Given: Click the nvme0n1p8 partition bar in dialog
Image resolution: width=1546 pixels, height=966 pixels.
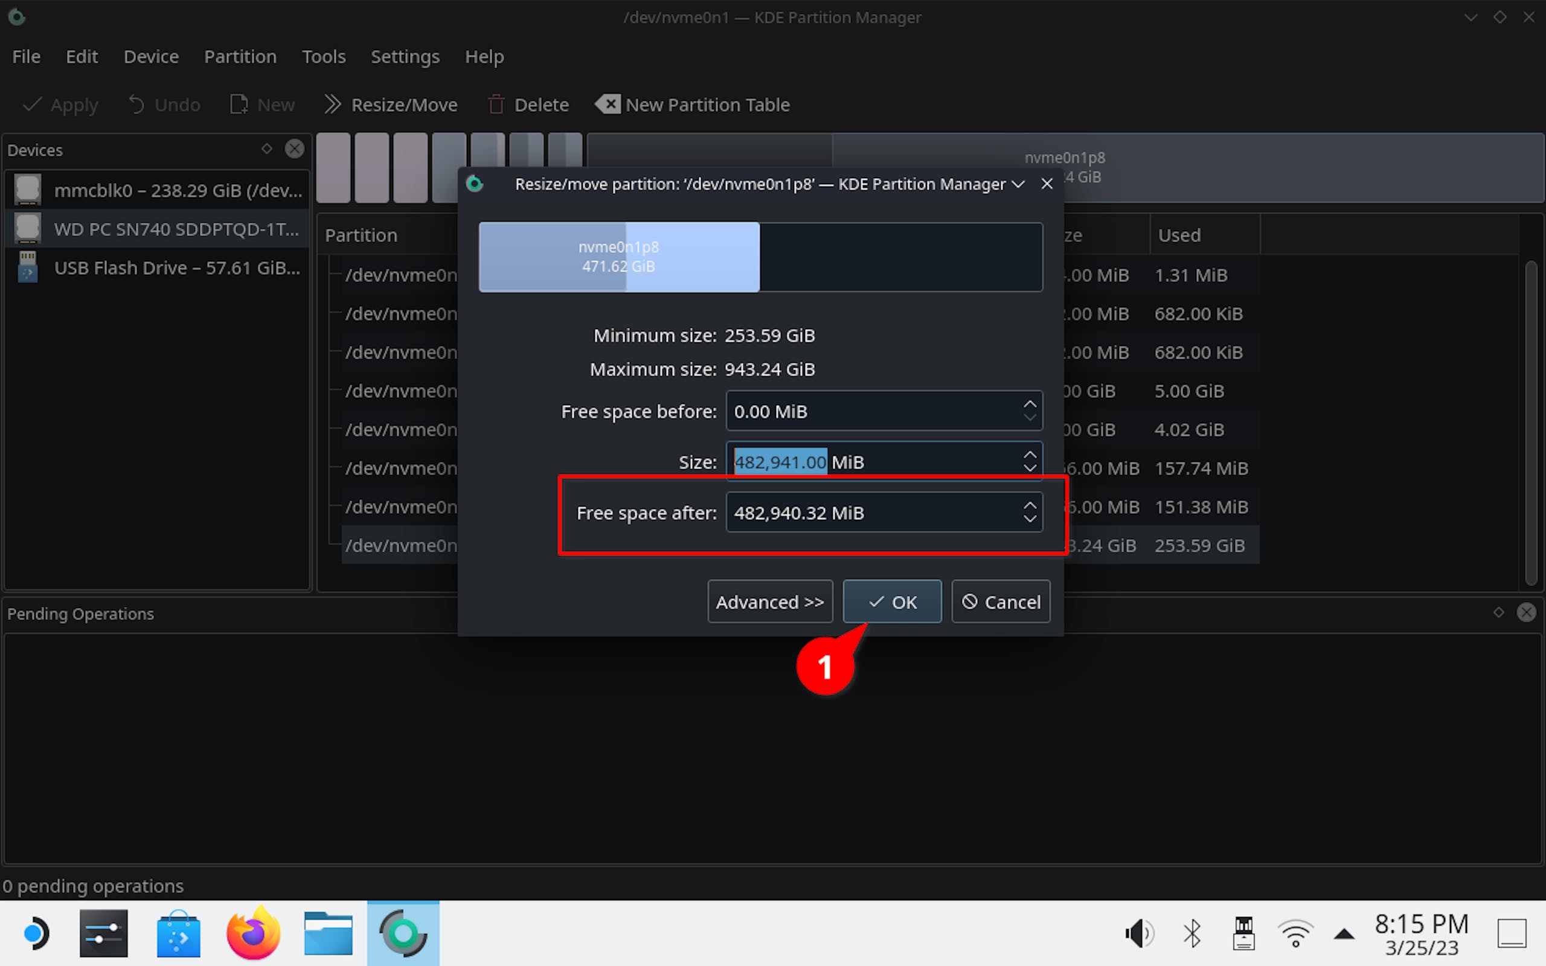Looking at the screenshot, I should [x=619, y=257].
